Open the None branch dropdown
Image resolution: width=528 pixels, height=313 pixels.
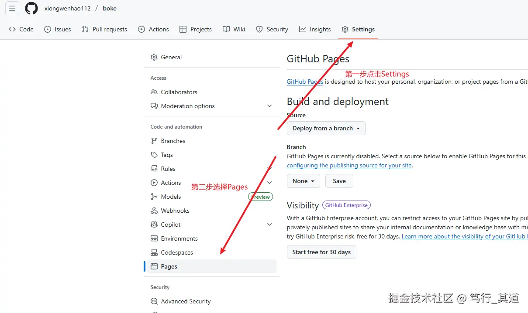pos(303,181)
